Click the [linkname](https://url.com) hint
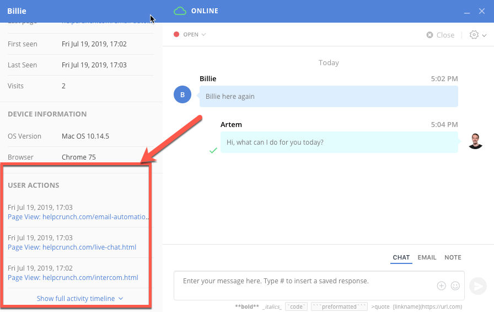This screenshot has width=494, height=312. click(427, 306)
